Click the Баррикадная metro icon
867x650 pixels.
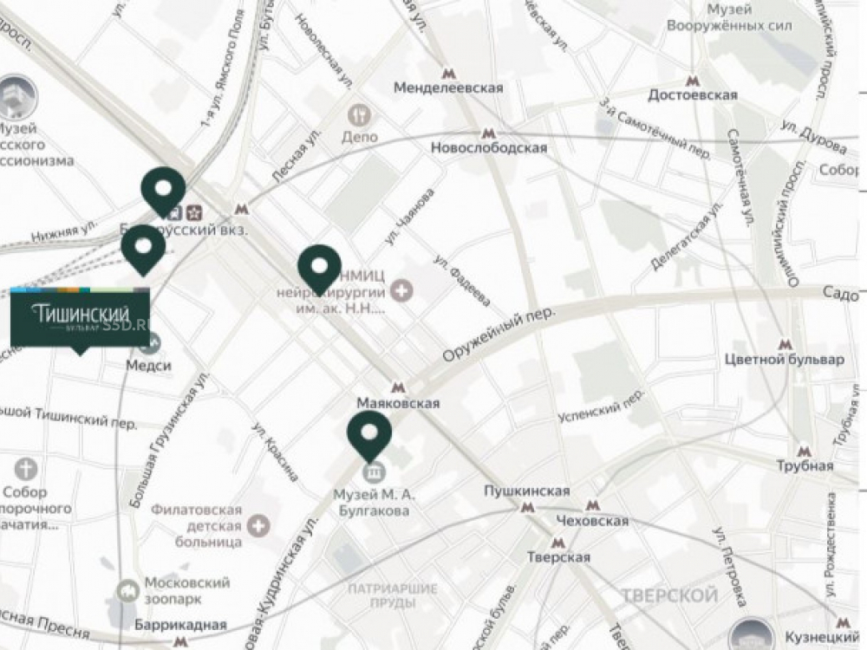point(180,641)
